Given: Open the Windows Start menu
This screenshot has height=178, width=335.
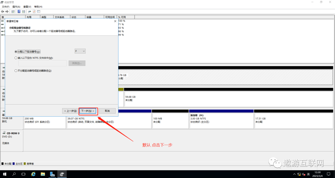Looking at the screenshot, I should pos(4,174).
